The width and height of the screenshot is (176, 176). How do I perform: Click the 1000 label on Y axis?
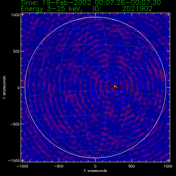click(x=15, y=15)
